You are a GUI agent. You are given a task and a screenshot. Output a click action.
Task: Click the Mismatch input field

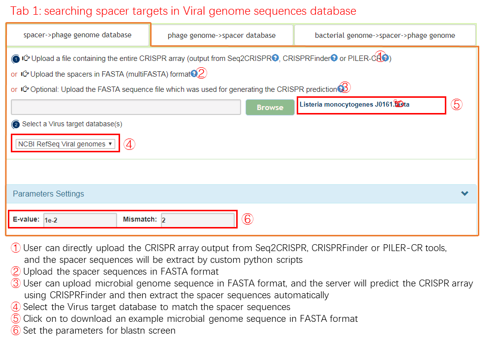197,220
